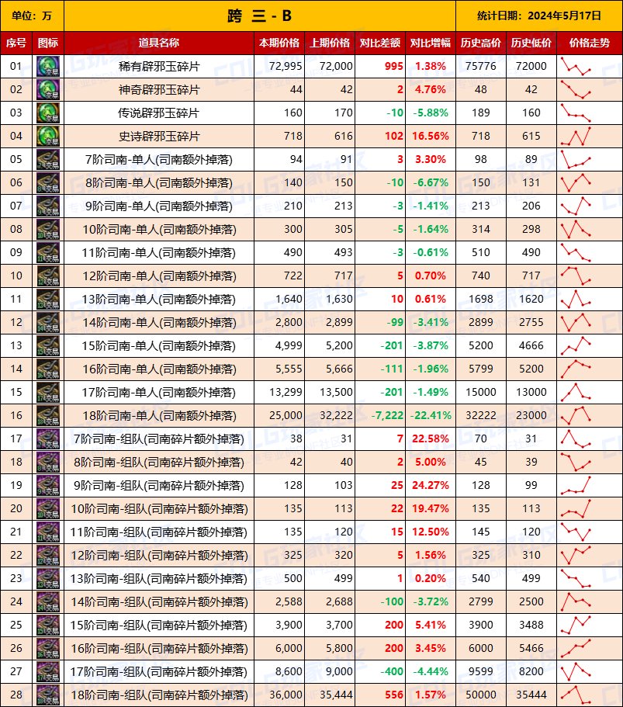Click the icon in row 11, 13阶司南-单人
Screen dimensions: 623x707
48,299
